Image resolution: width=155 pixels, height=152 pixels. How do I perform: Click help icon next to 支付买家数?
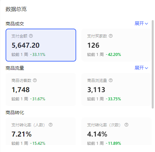[111, 36]
